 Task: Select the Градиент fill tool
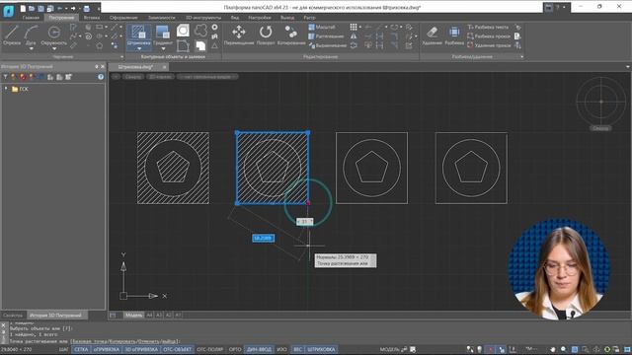(163, 35)
